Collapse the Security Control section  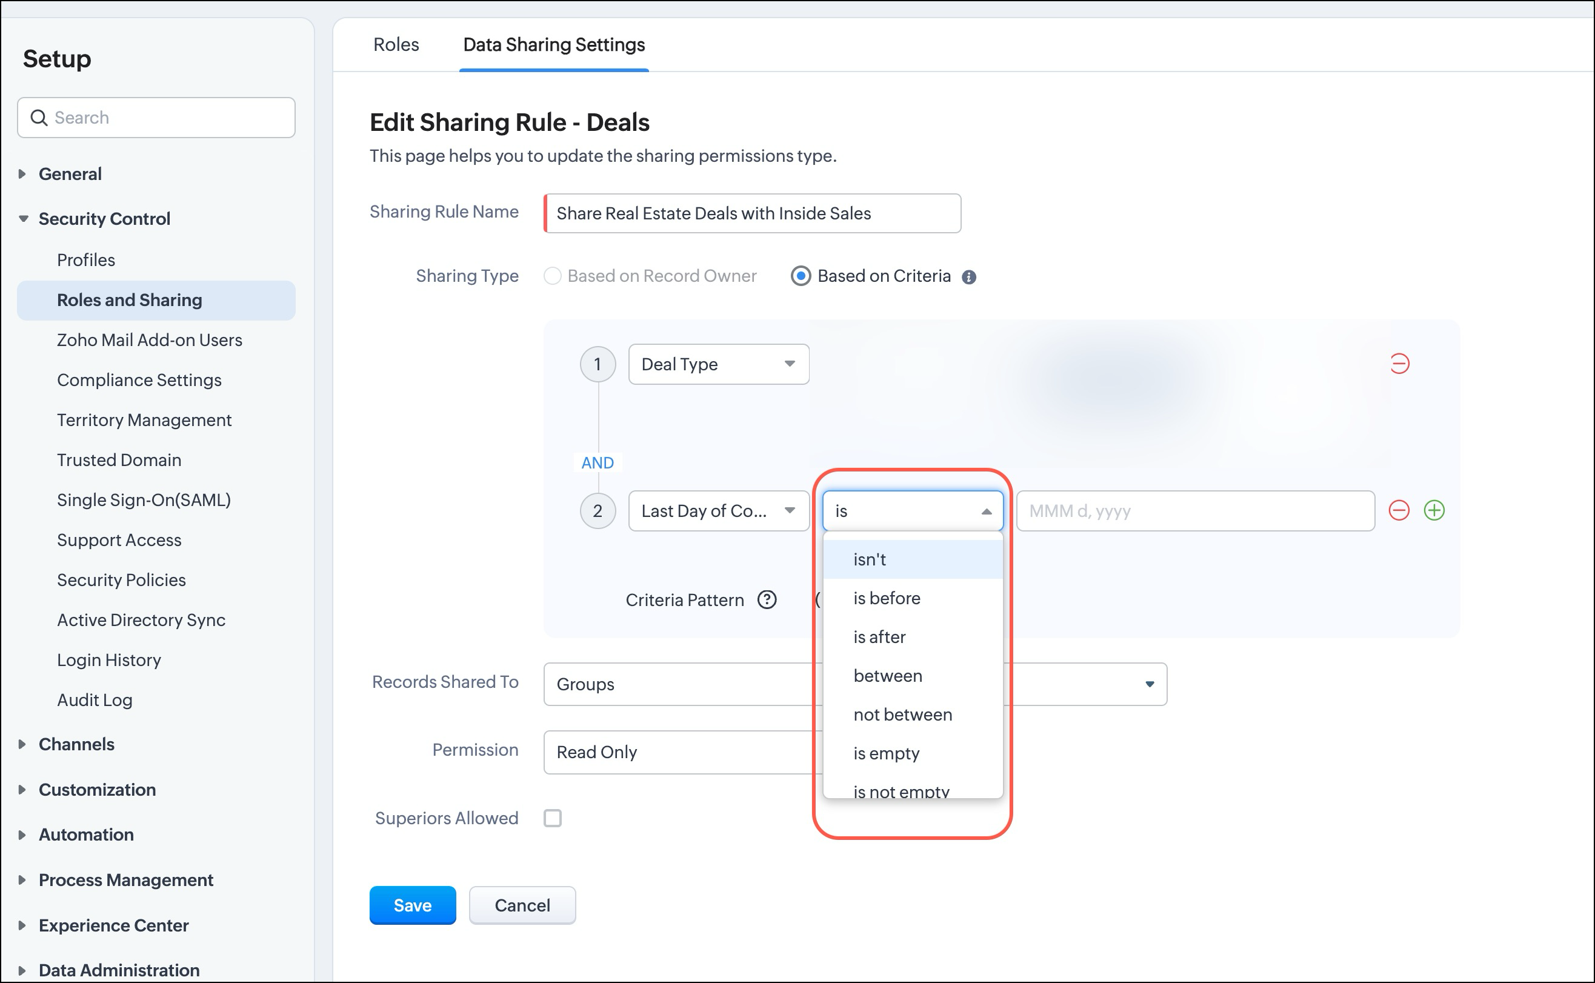(24, 219)
